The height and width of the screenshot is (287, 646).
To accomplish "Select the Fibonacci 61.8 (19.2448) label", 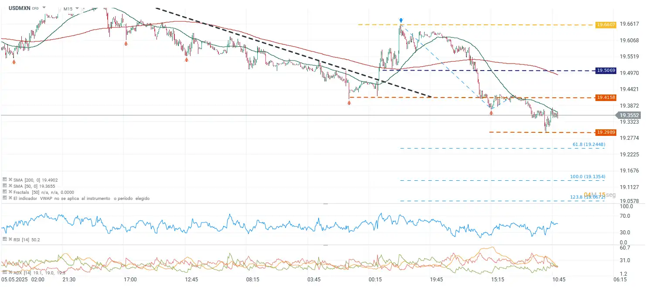I will pyautogui.click(x=588, y=144).
